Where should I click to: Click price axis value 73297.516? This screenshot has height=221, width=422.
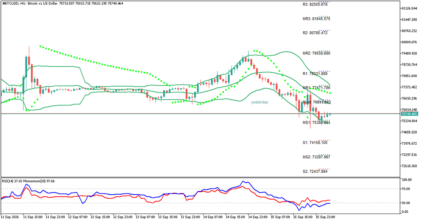(409, 155)
